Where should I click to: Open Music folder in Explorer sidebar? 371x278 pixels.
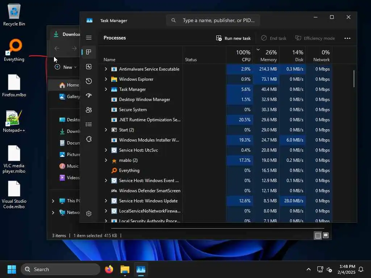(x=68, y=166)
